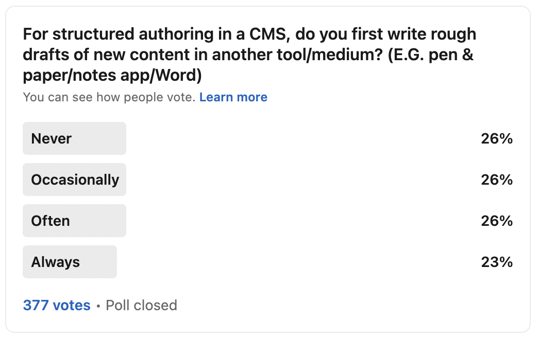Image resolution: width=538 pixels, height=339 pixels.
Task: Click the word Often in its bar
Action: (51, 221)
